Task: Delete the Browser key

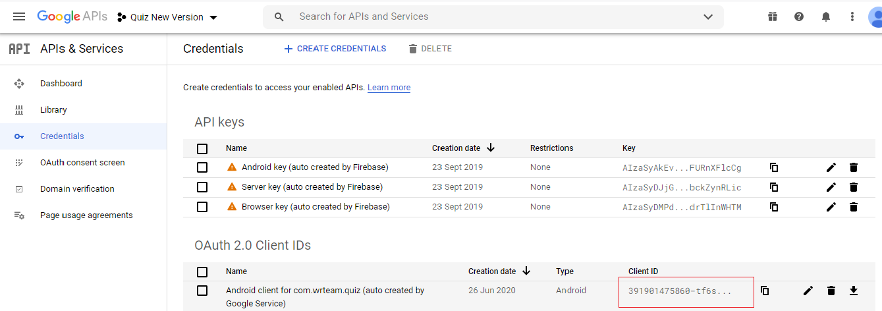Action: click(x=854, y=207)
